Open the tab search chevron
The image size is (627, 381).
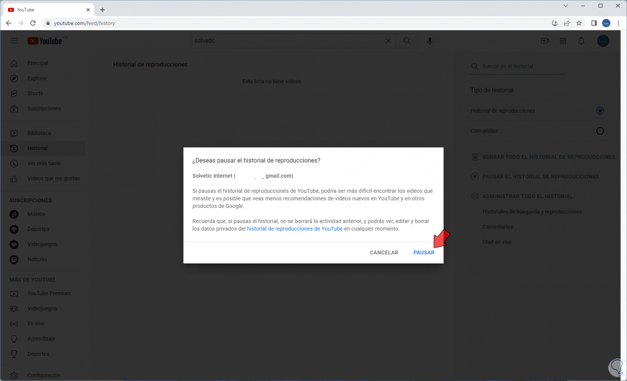(566, 6)
